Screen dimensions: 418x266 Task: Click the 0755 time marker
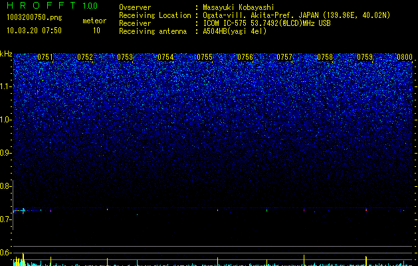tap(205, 57)
